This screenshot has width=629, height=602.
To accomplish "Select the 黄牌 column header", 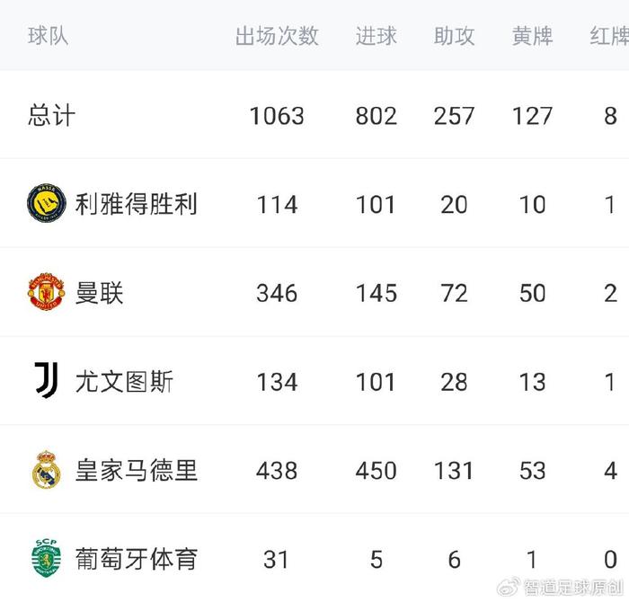I will click(x=532, y=36).
